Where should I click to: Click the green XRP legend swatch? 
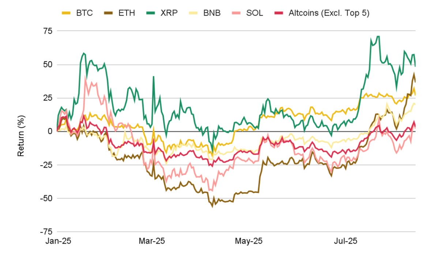[x=151, y=14]
